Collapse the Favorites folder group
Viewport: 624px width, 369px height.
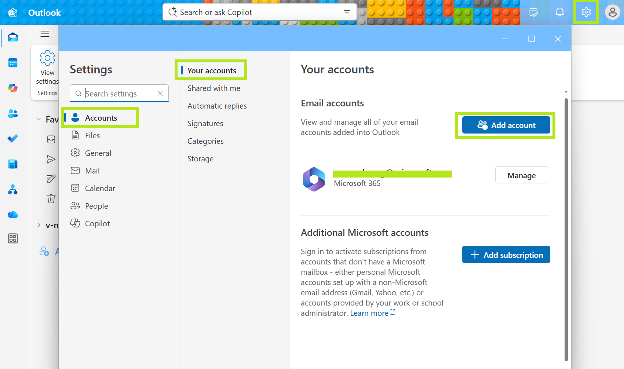point(39,119)
